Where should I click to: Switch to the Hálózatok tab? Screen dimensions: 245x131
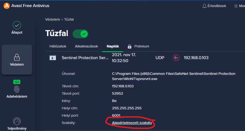(x=58, y=46)
